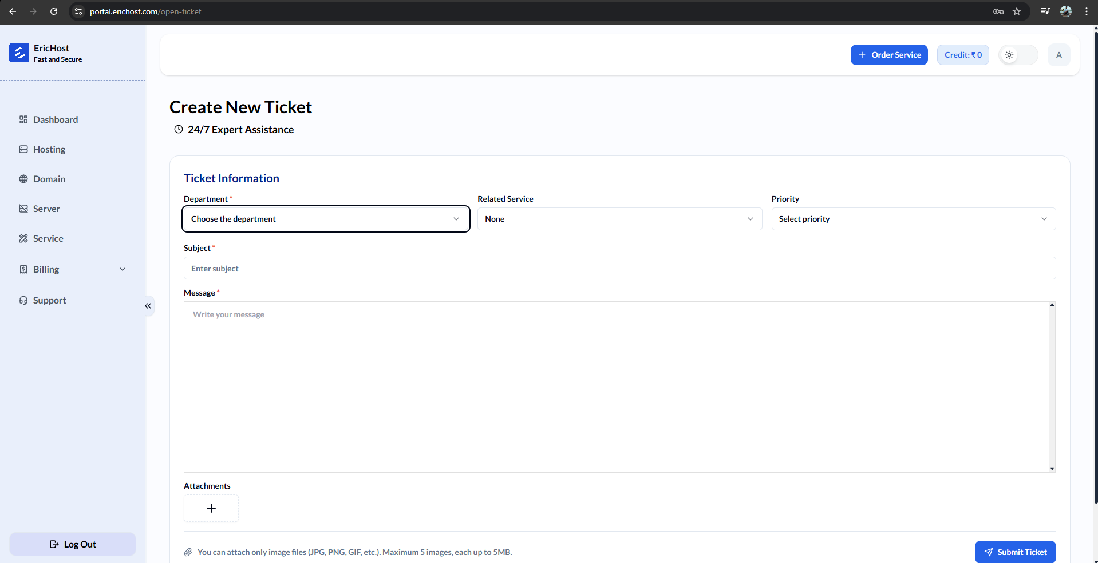Click into the Enter subject field

pyautogui.click(x=619, y=268)
